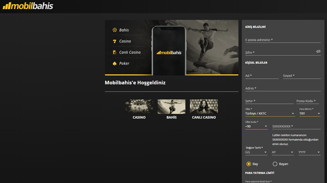The width and height of the screenshot is (327, 183).
Task: Focus the 5XXXXXXXXX phone number field
Action: pyautogui.click(x=296, y=126)
